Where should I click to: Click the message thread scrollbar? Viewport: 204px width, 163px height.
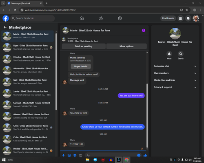pos(147,115)
